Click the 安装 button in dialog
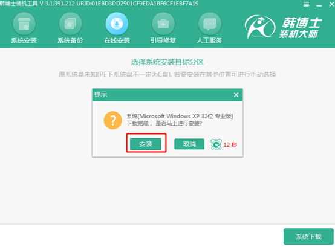This screenshot has height=247, width=335. click(x=146, y=144)
